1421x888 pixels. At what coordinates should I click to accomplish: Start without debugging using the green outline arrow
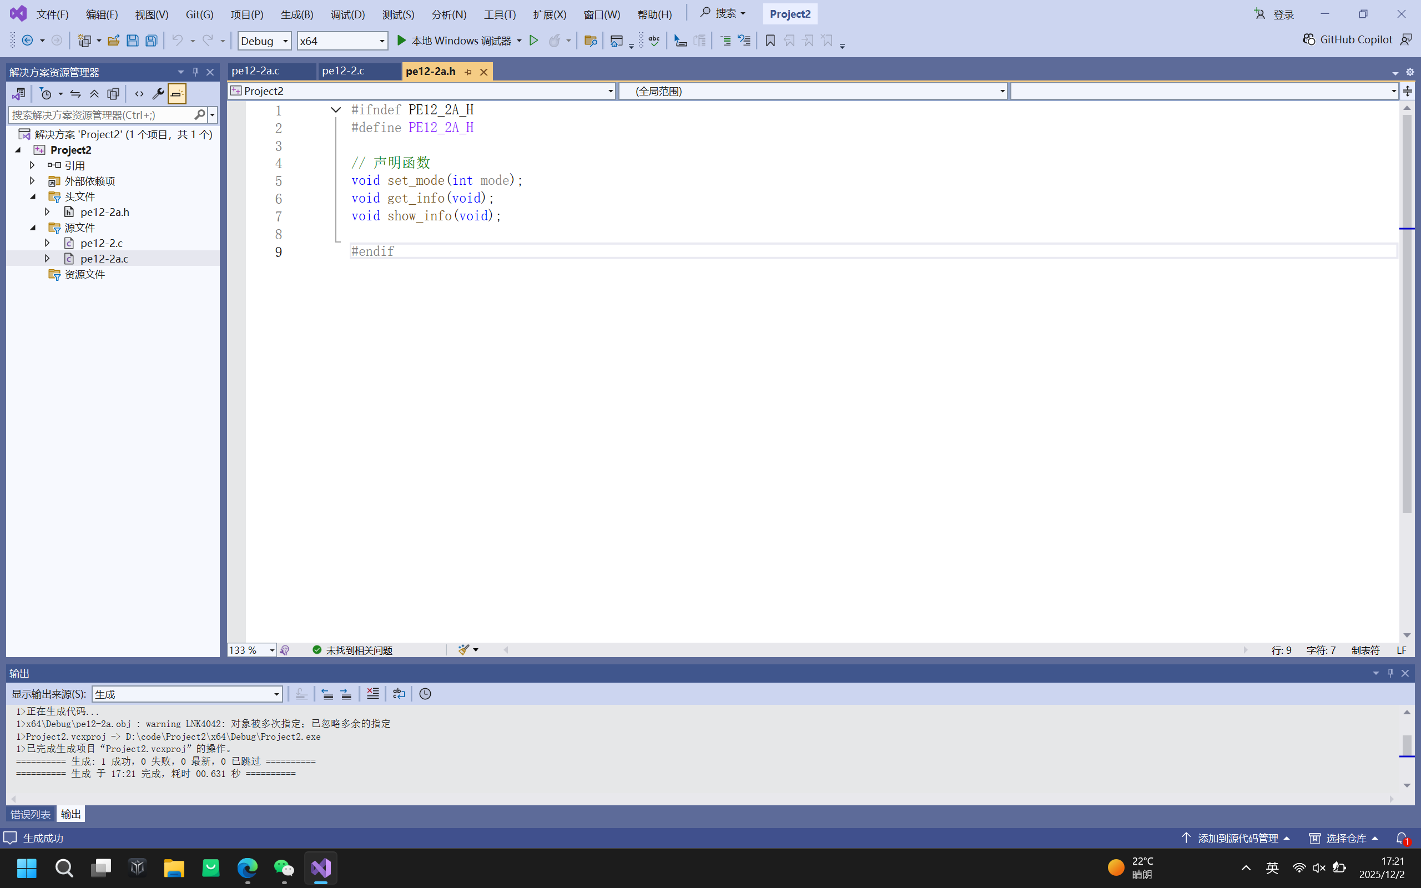[x=534, y=41]
